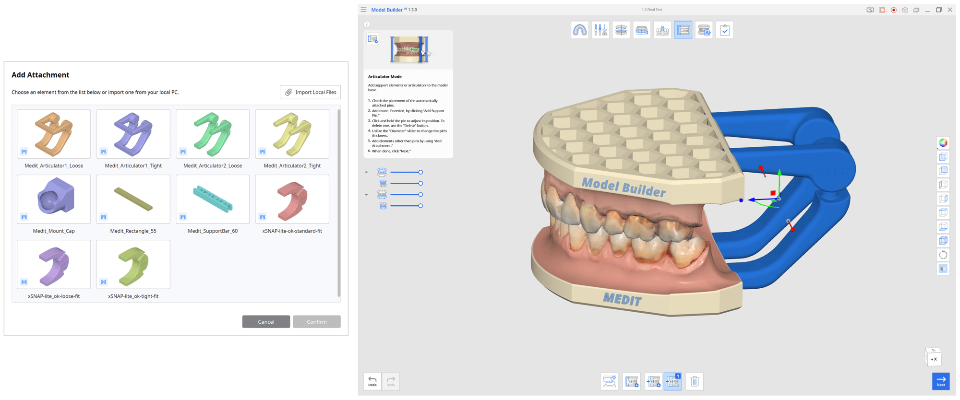Click the trash can delete icon
Viewport: 960px width, 400px height.
click(694, 381)
